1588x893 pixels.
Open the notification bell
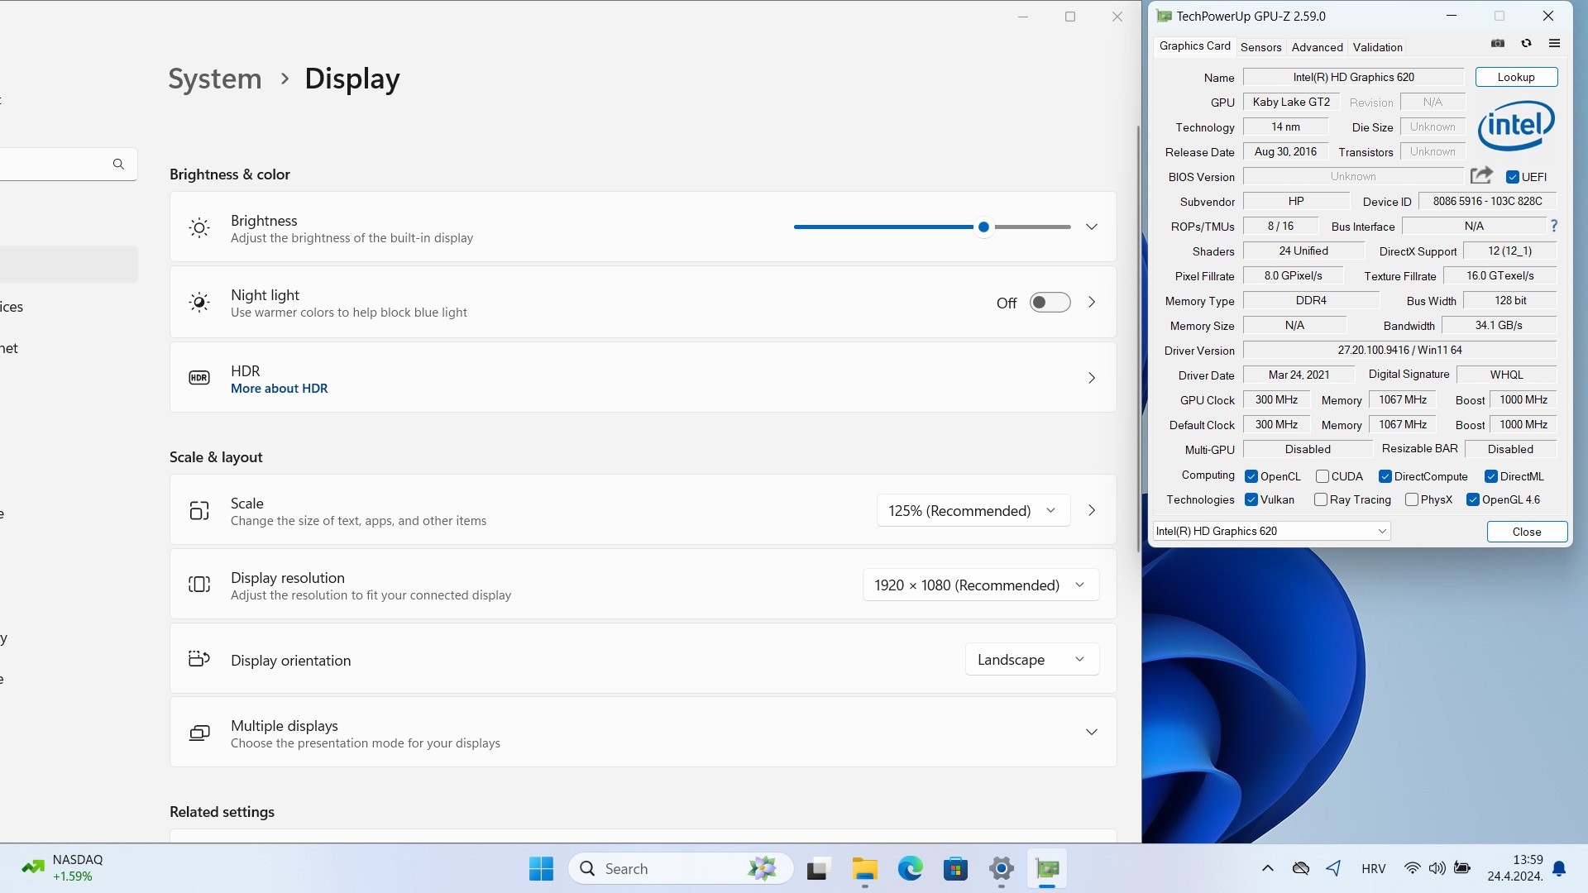1559,868
